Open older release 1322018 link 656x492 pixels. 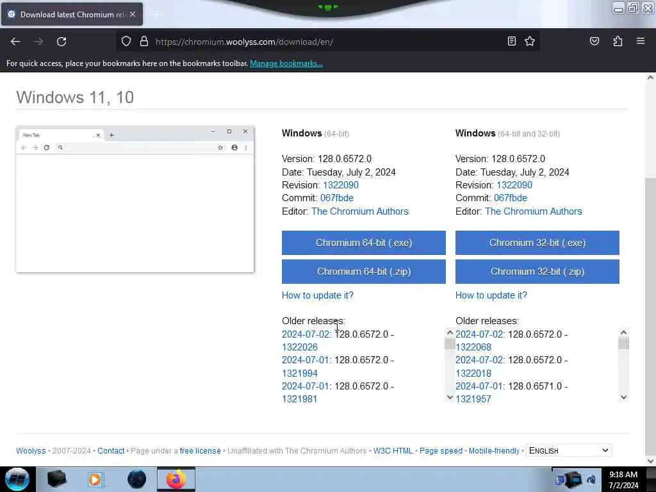(x=473, y=373)
